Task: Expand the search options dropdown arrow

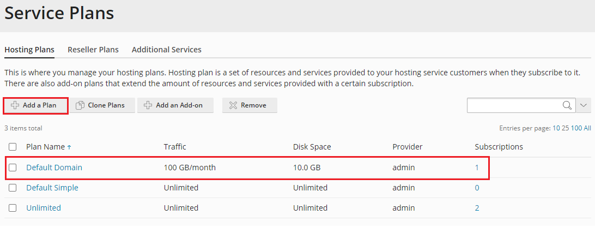Action: pos(584,105)
